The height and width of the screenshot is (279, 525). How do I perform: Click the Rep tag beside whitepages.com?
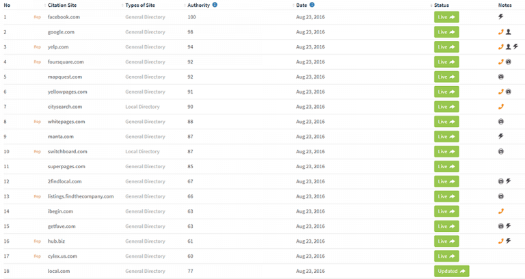37,122
